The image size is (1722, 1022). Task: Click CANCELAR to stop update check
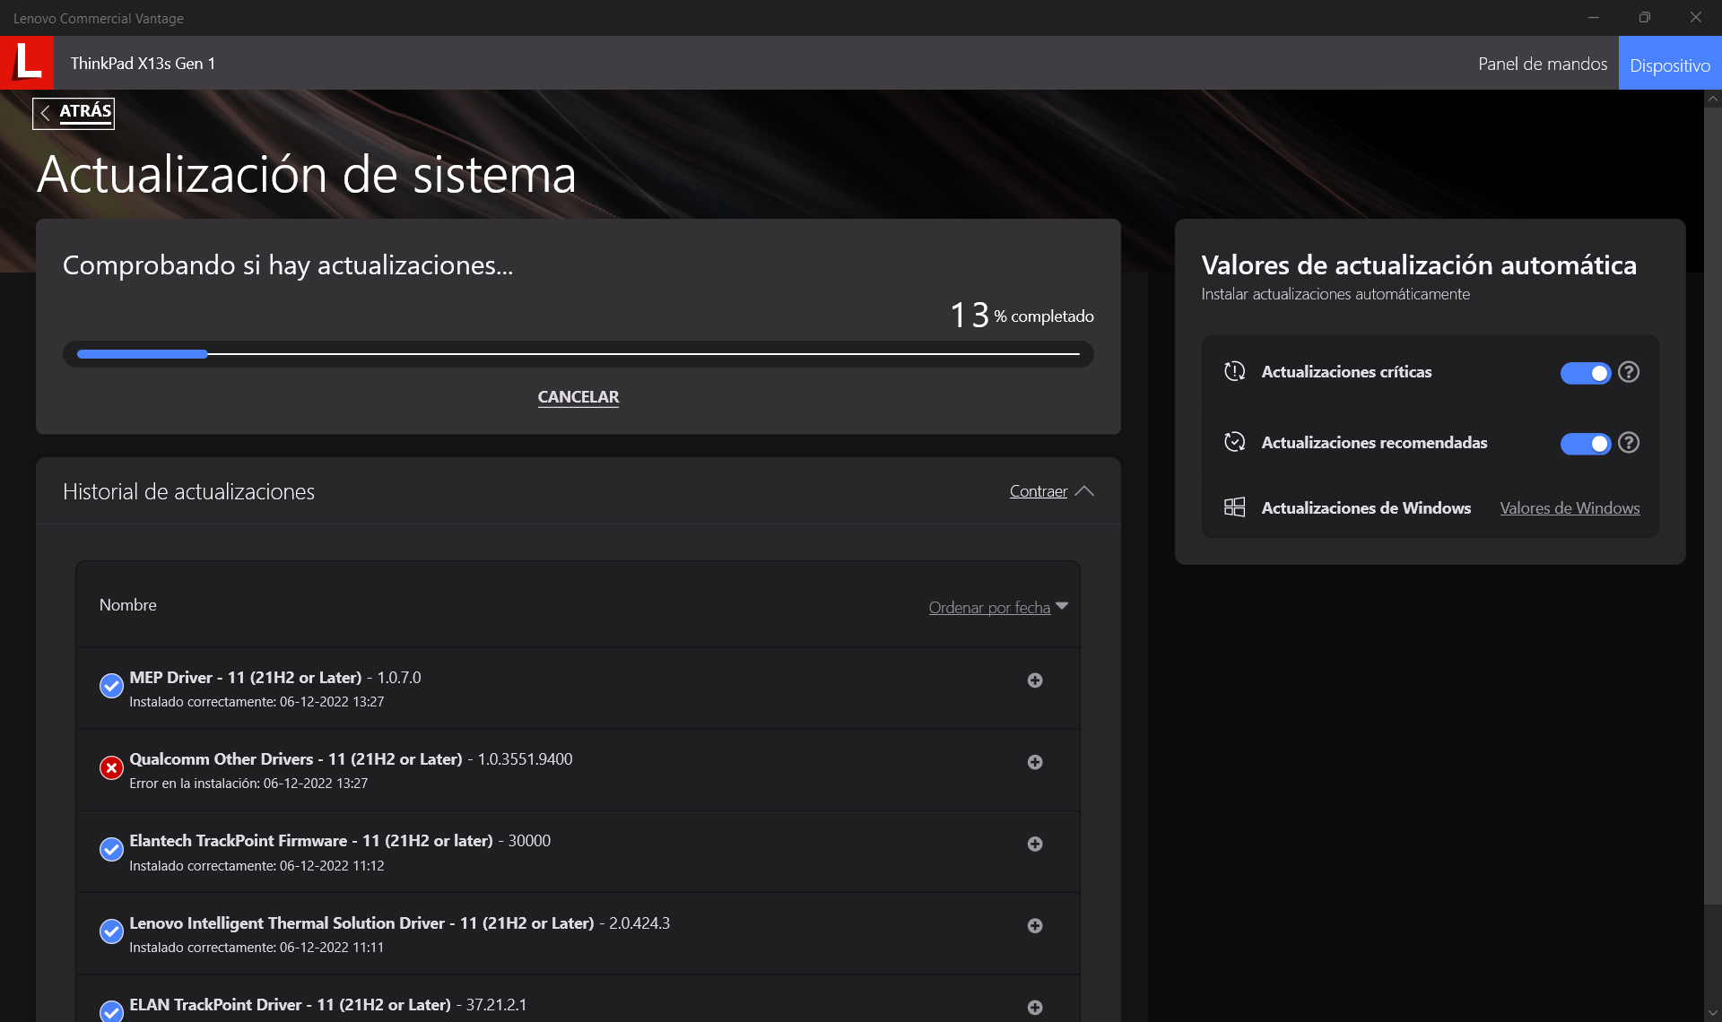(578, 396)
